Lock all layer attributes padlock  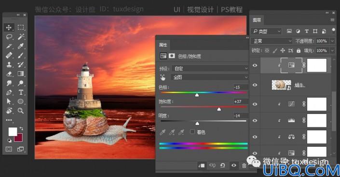click(299, 51)
